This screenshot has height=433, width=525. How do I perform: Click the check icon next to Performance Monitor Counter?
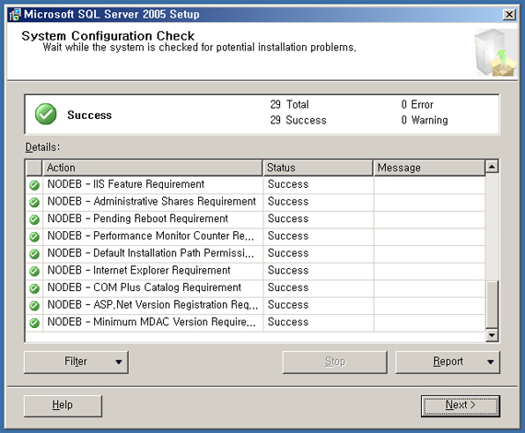click(x=34, y=237)
